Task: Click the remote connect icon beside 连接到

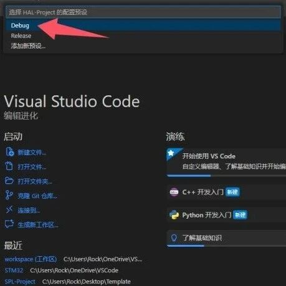Action: pos(9,210)
